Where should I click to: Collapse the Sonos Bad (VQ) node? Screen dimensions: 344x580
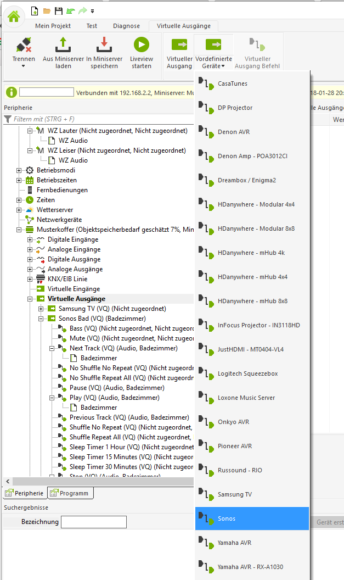tap(41, 319)
